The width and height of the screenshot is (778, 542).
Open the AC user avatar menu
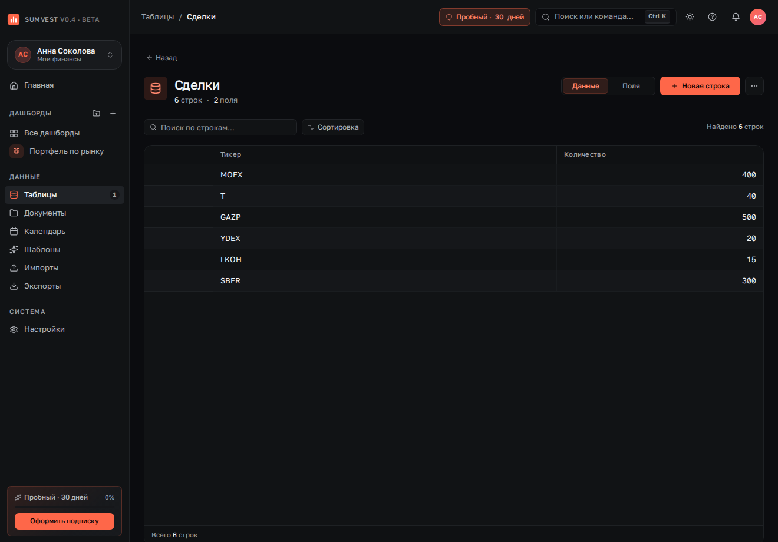pos(758,17)
